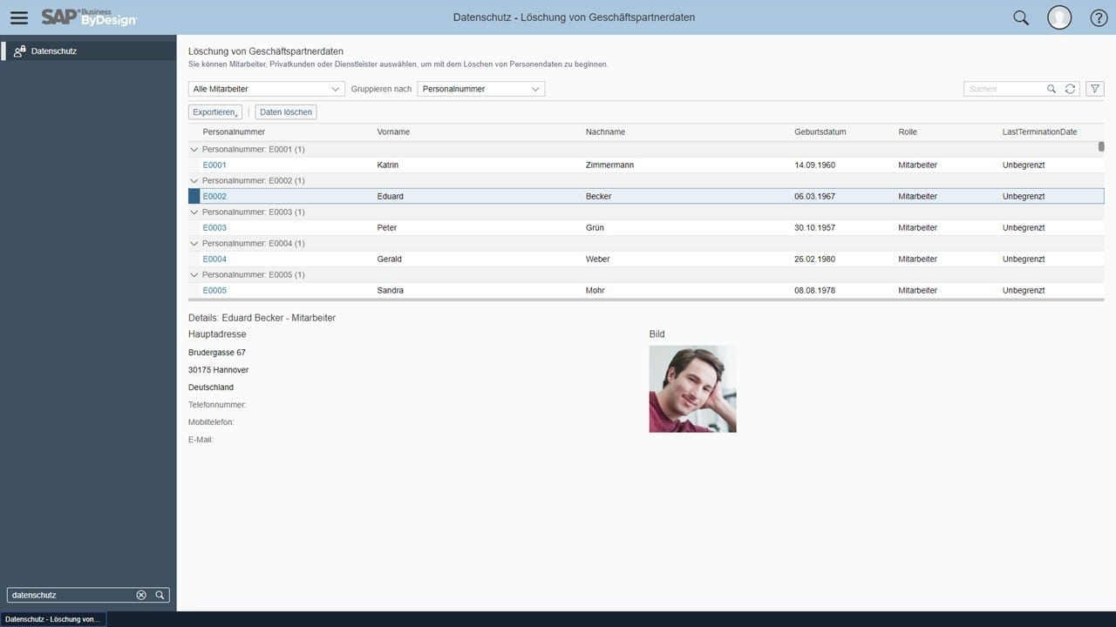Select the row selector of E0002
Image resolution: width=1116 pixels, height=627 pixels.
(194, 197)
